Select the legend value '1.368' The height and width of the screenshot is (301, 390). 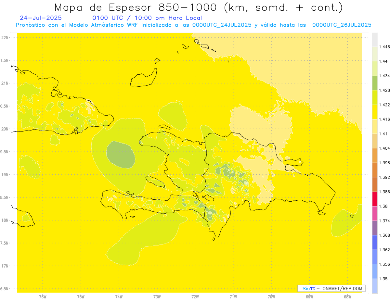tap(384, 235)
